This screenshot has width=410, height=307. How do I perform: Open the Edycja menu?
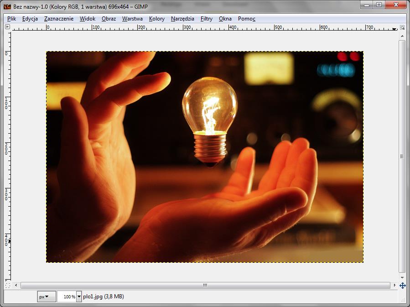click(30, 19)
